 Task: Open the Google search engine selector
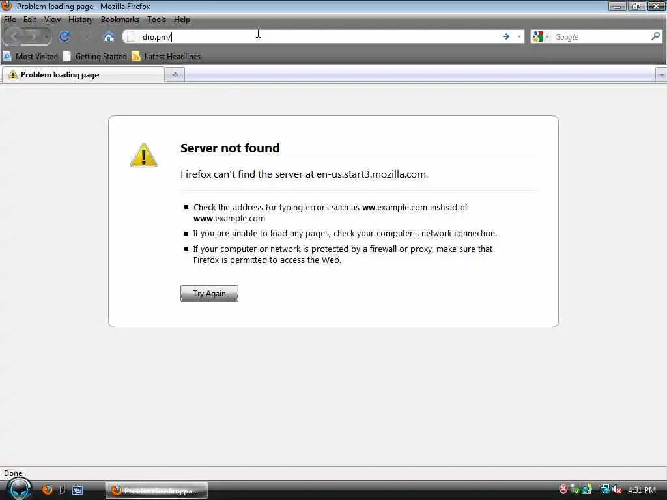[541, 36]
